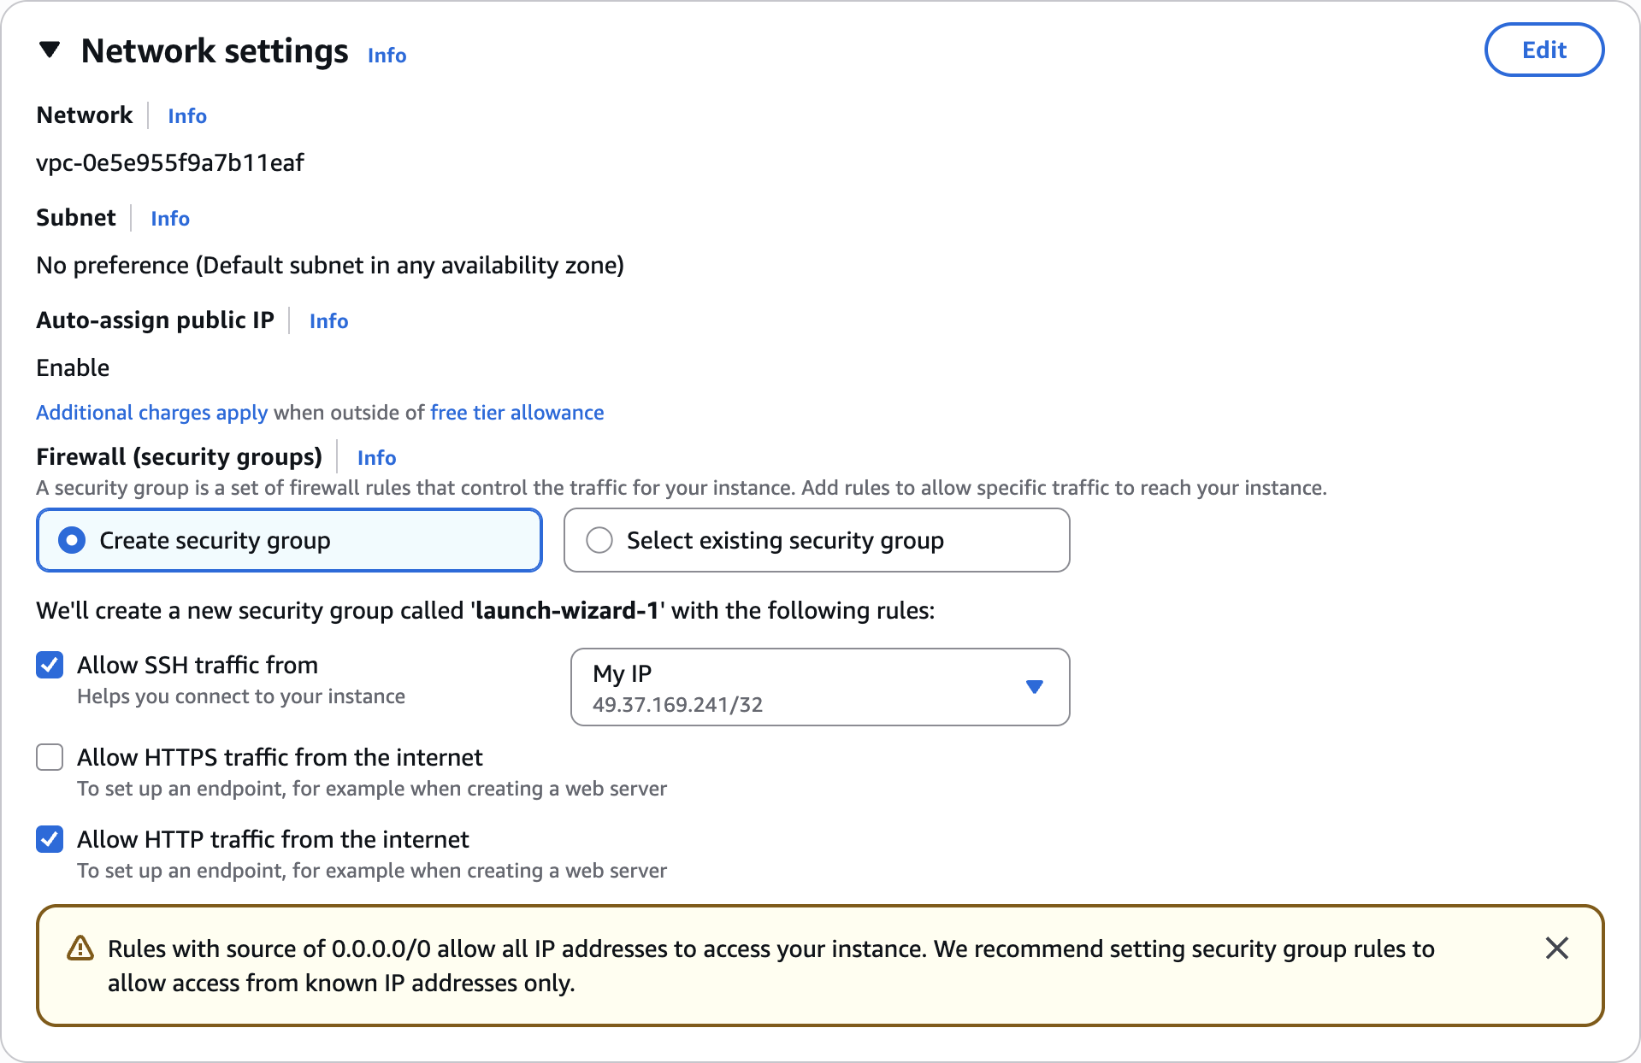Open the My IP source dropdown

[x=820, y=687]
